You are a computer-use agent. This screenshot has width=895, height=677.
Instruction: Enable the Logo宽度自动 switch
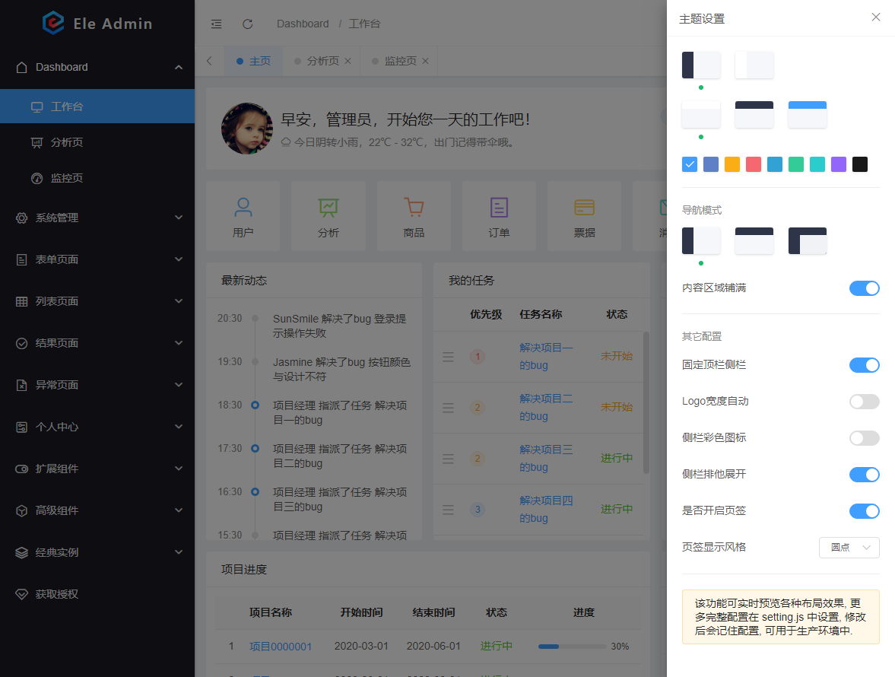pos(864,402)
